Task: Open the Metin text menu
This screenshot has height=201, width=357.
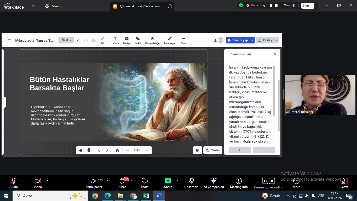Action: pyautogui.click(x=116, y=40)
